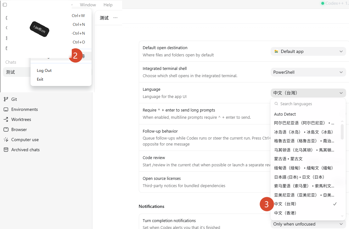Screen dimensions: 349x229
Task: Click the Git branch icon in sidebar
Action: tap(6, 99)
